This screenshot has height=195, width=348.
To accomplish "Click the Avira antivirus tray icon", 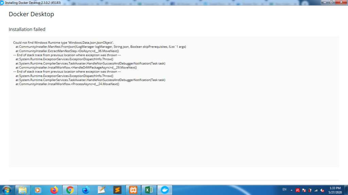I will [298, 190].
